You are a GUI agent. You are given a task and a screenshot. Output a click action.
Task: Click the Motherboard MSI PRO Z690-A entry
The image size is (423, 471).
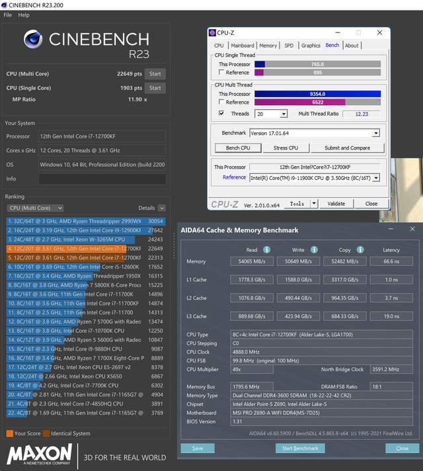coord(321,413)
